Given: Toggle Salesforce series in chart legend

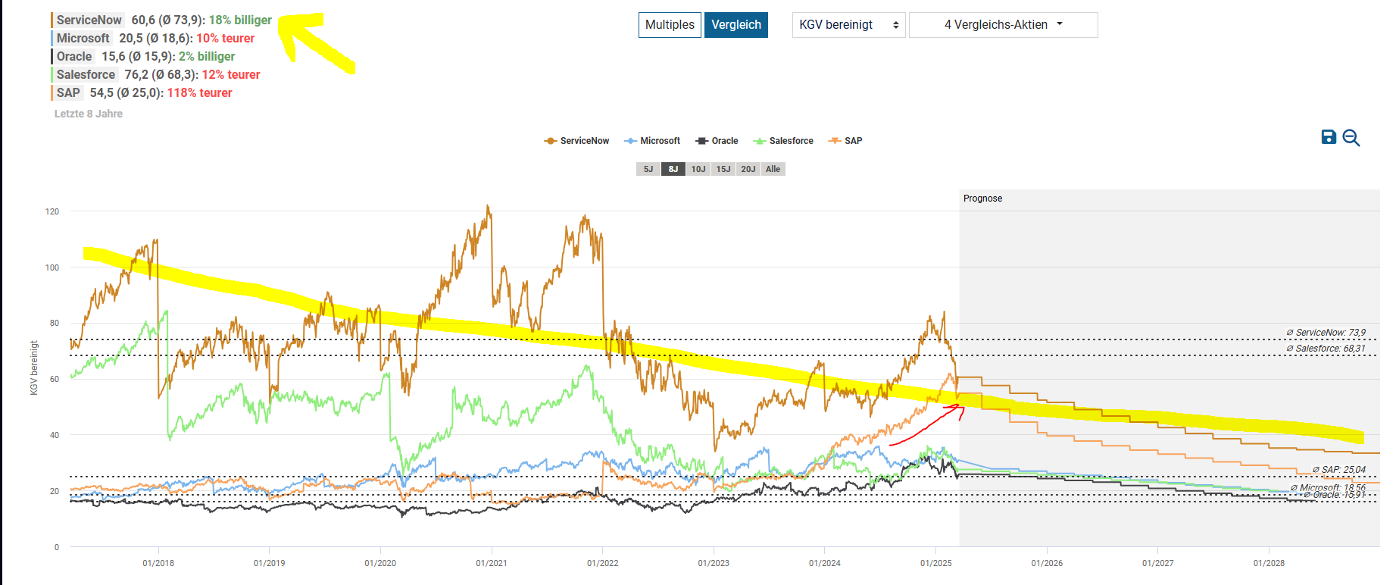Looking at the screenshot, I should [783, 141].
